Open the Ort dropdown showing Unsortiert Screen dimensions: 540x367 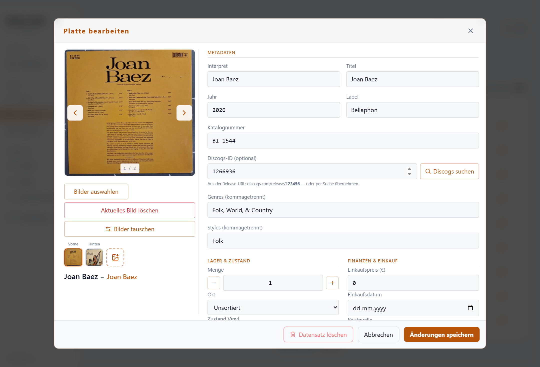click(273, 308)
